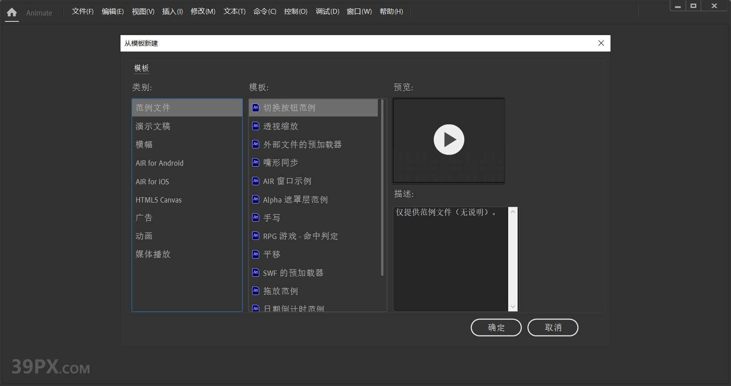Screen dimensions: 731x386
Task: Click the template list vertical scrollbar
Action: click(382, 187)
